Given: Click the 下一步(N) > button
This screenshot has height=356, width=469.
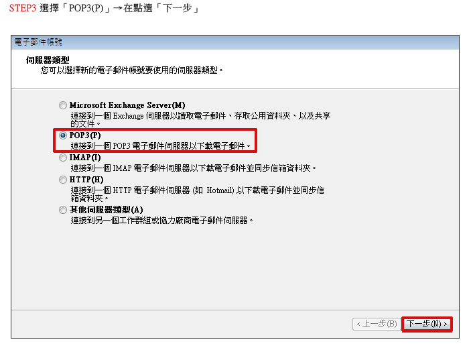Looking at the screenshot, I should (427, 324).
